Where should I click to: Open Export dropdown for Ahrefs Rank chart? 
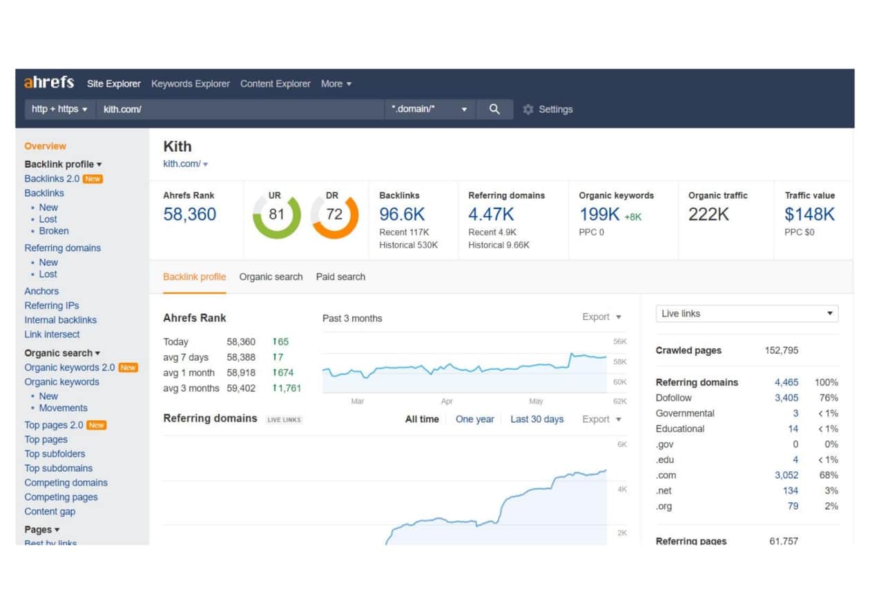click(602, 317)
